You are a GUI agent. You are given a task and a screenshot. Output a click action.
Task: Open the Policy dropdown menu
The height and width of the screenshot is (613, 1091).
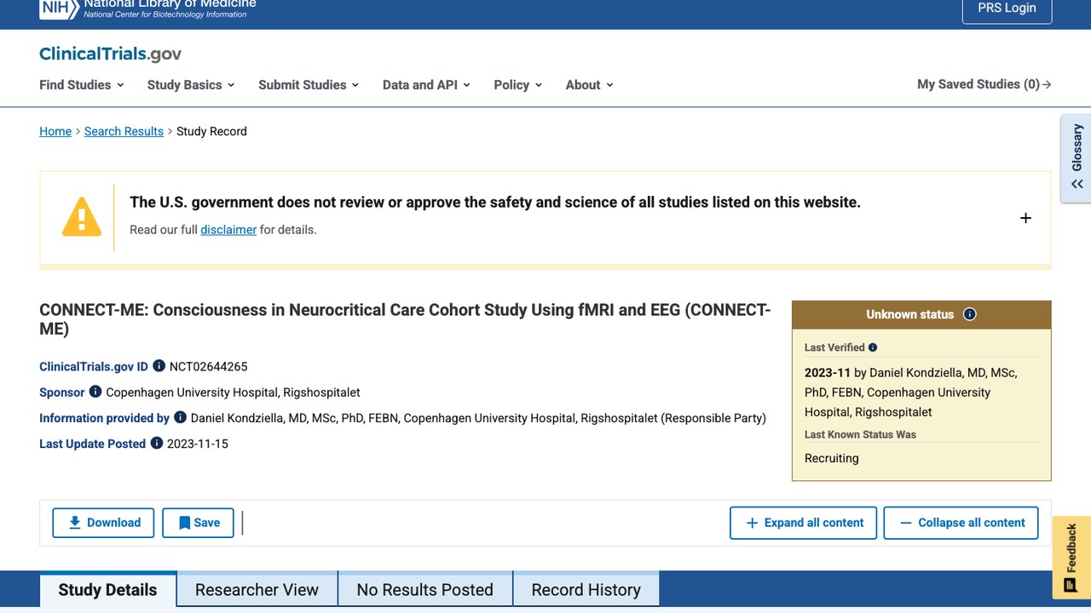(x=518, y=84)
